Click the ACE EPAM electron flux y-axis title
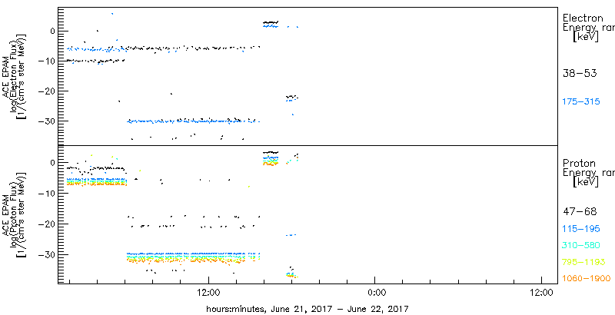 click(x=15, y=76)
